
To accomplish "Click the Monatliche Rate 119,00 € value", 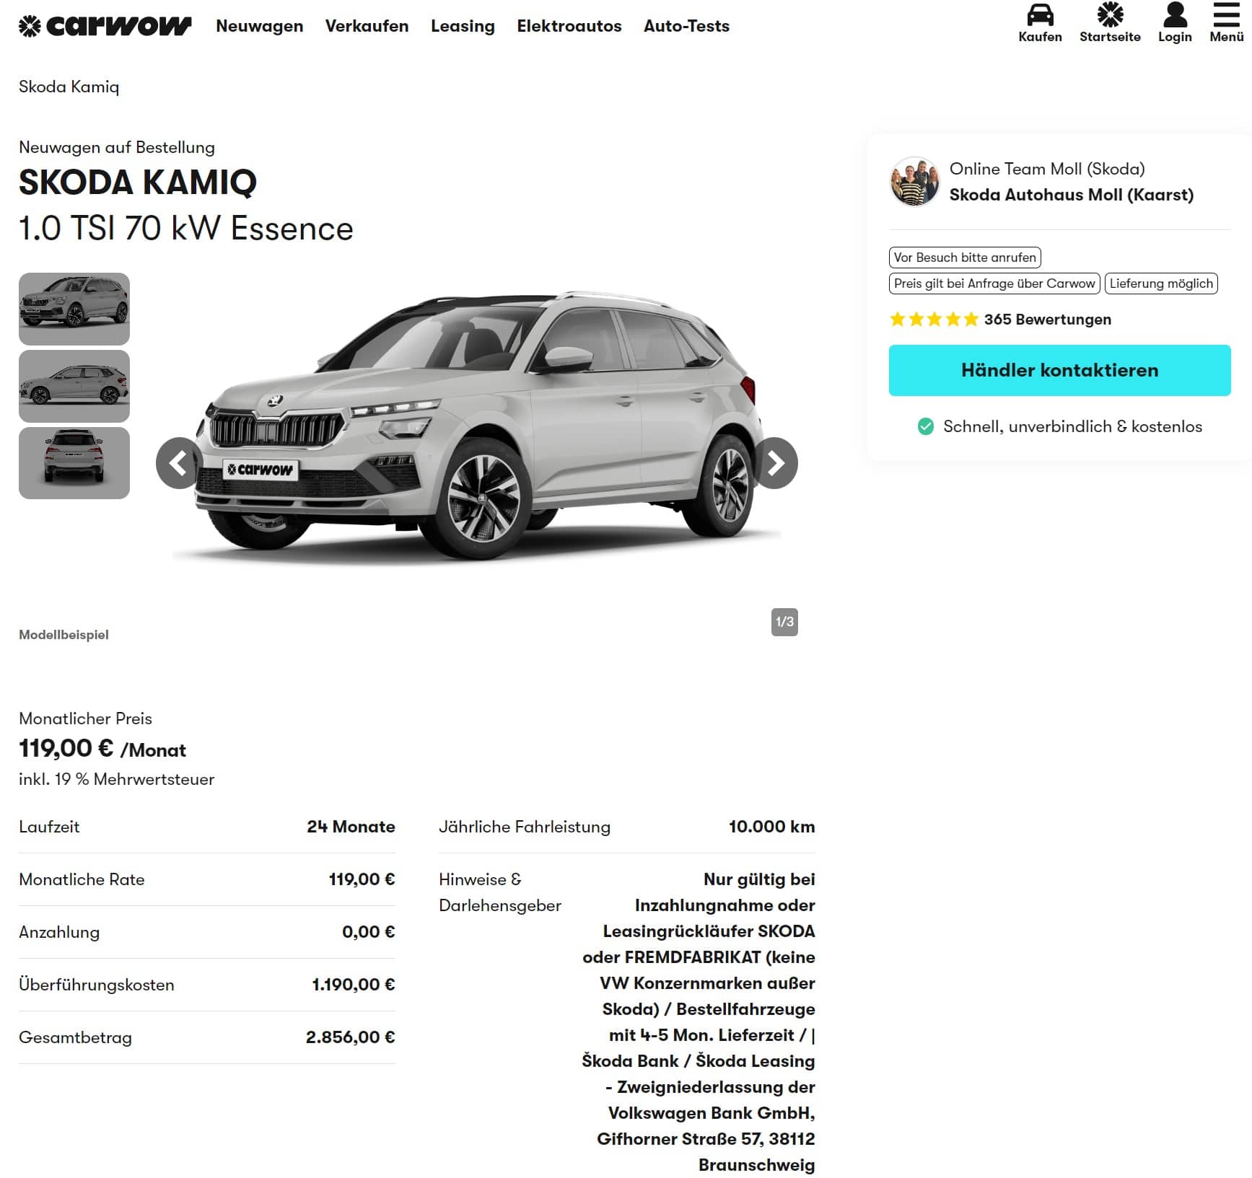I will click(362, 879).
